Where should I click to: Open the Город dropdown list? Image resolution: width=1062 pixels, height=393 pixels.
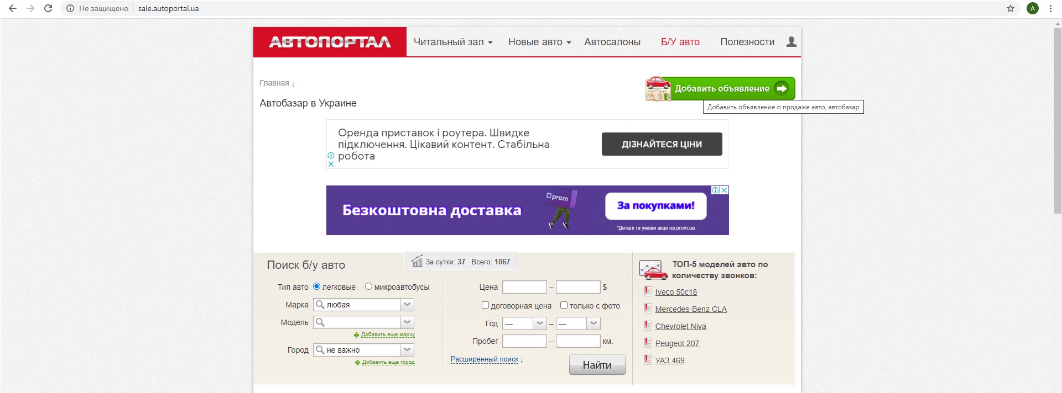407,350
